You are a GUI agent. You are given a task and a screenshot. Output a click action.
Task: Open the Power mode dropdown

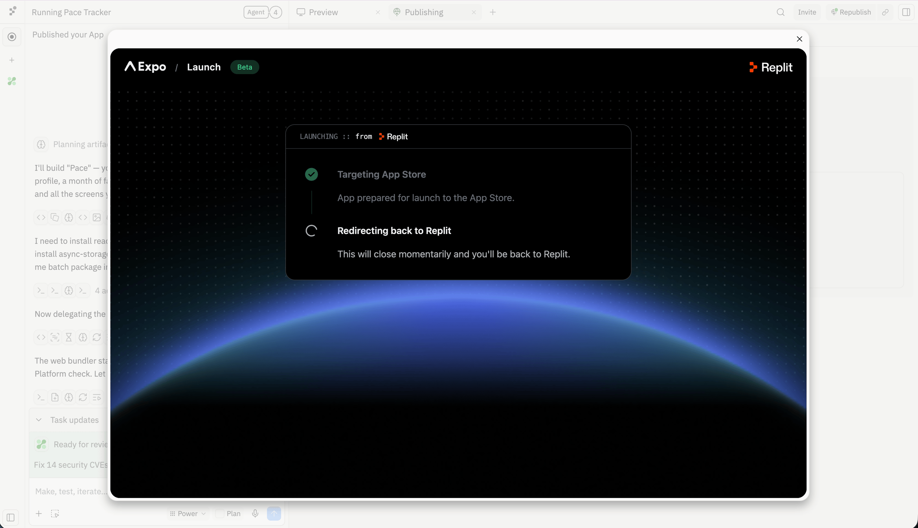point(188,513)
